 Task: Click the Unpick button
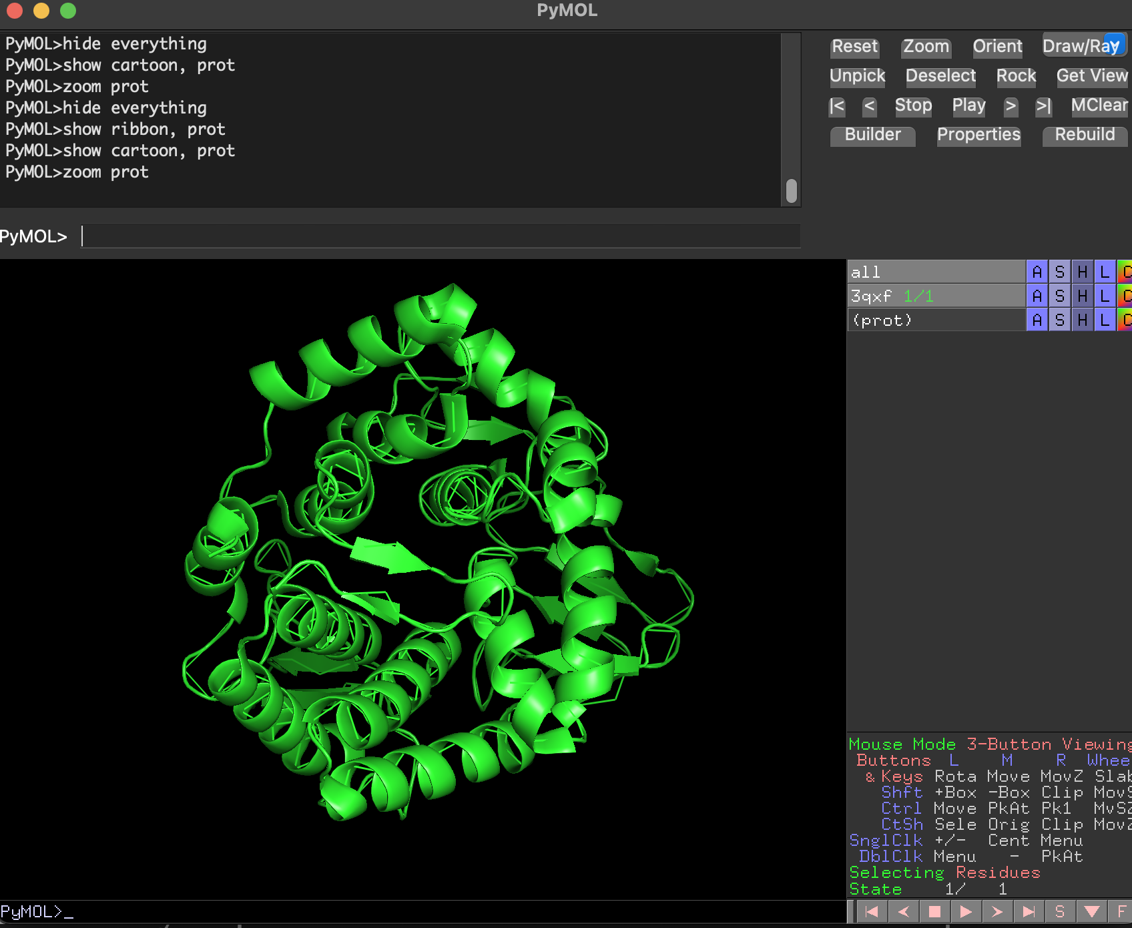[x=858, y=76]
